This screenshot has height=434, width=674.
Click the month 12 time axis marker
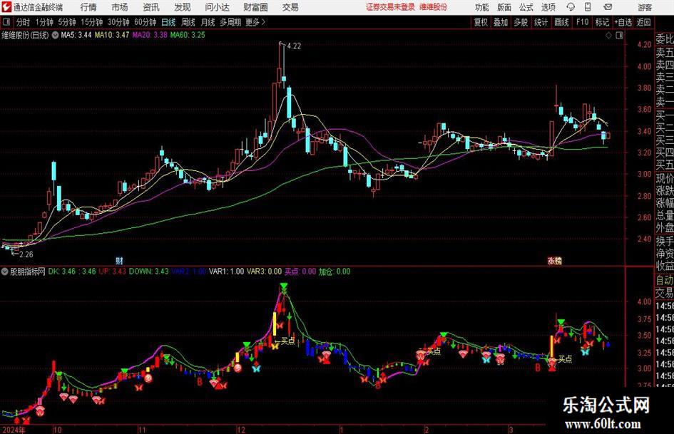(x=241, y=430)
